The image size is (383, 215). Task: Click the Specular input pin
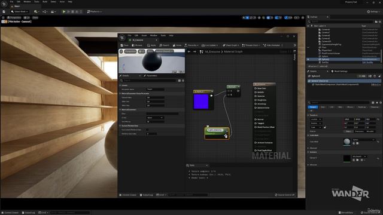pyautogui.click(x=256, y=96)
